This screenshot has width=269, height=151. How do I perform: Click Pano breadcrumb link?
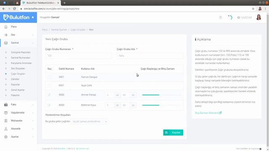point(45,30)
